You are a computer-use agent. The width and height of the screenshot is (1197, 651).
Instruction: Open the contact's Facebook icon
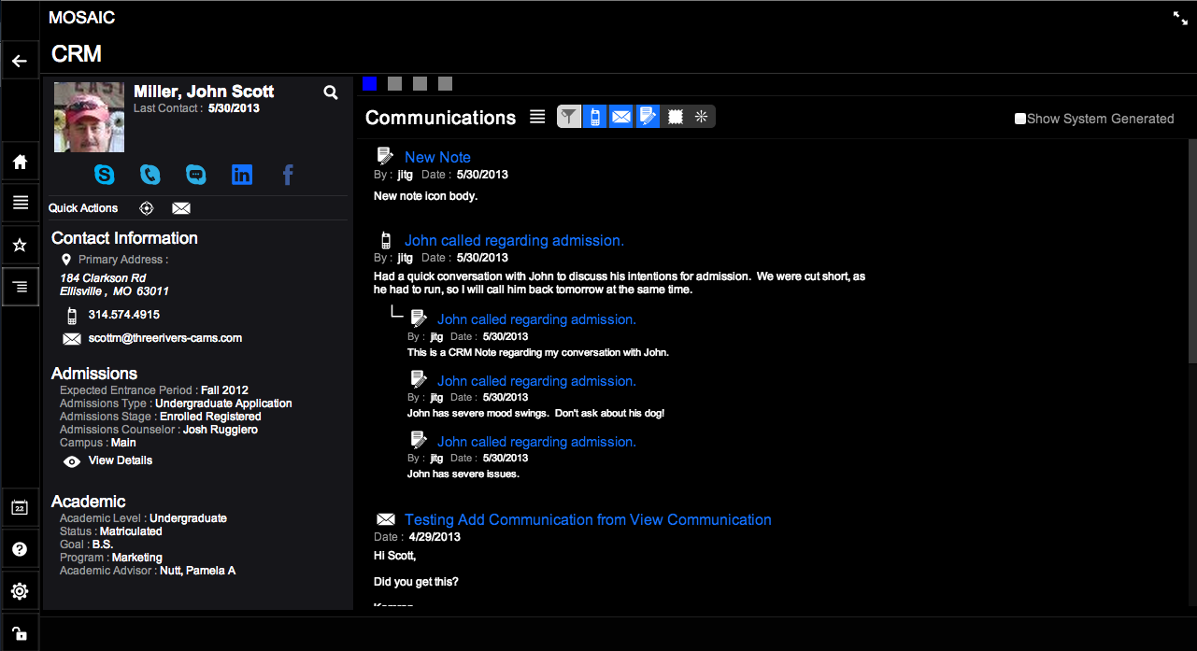[288, 174]
